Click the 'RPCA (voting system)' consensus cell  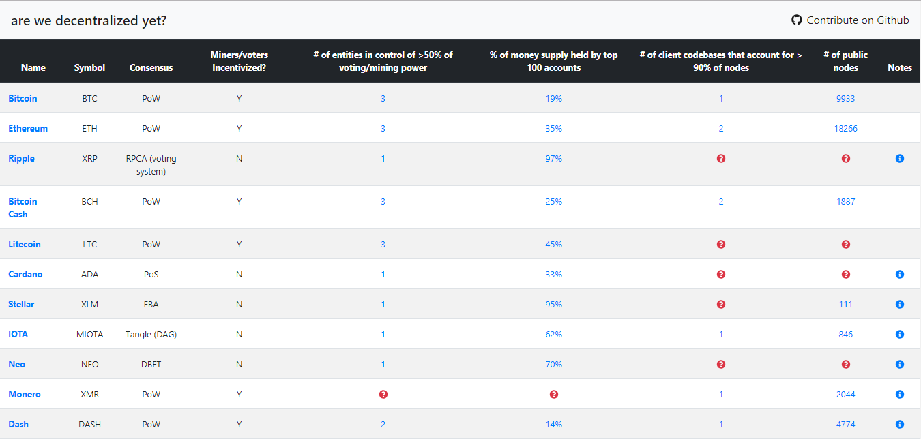click(151, 164)
